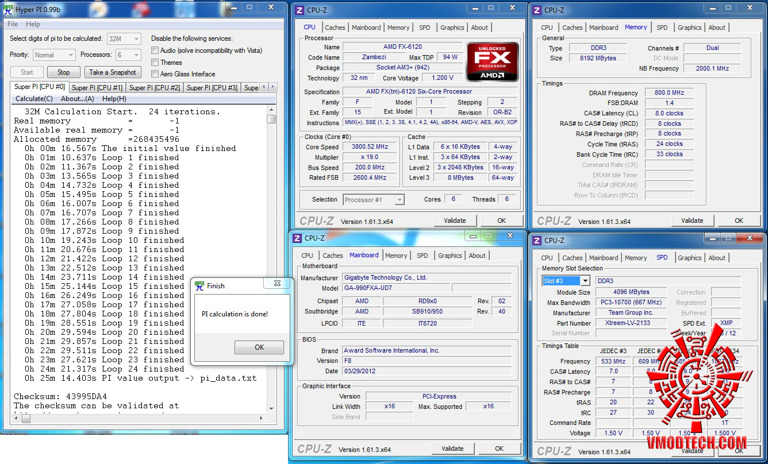Switch to the Super PI [CPU #1] tab
Screen dimensions: 768x464
[x=97, y=88]
